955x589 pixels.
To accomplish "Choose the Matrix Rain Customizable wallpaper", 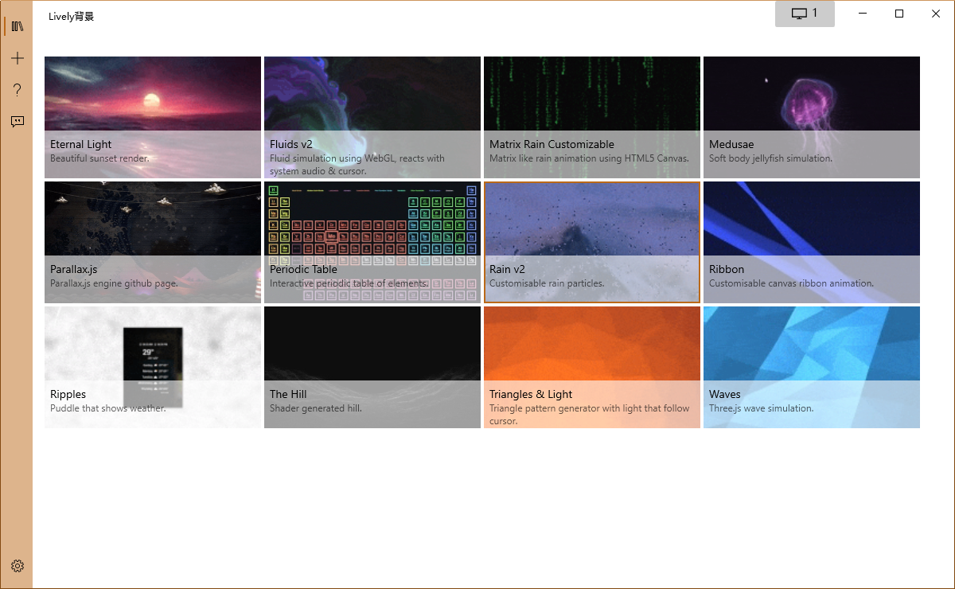I will pyautogui.click(x=592, y=117).
